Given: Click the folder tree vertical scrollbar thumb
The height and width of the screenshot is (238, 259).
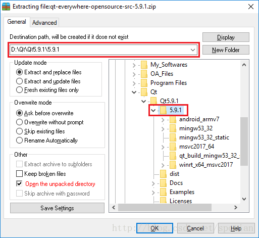Looking at the screenshot, I should click(x=244, y=141).
